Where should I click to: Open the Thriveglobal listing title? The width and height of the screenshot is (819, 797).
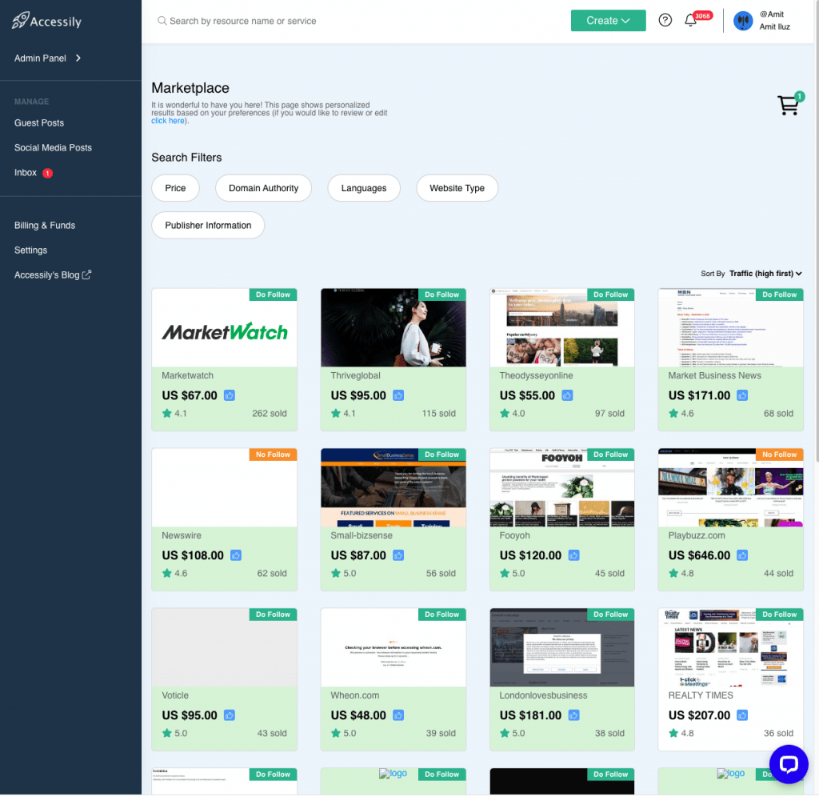pyautogui.click(x=355, y=375)
